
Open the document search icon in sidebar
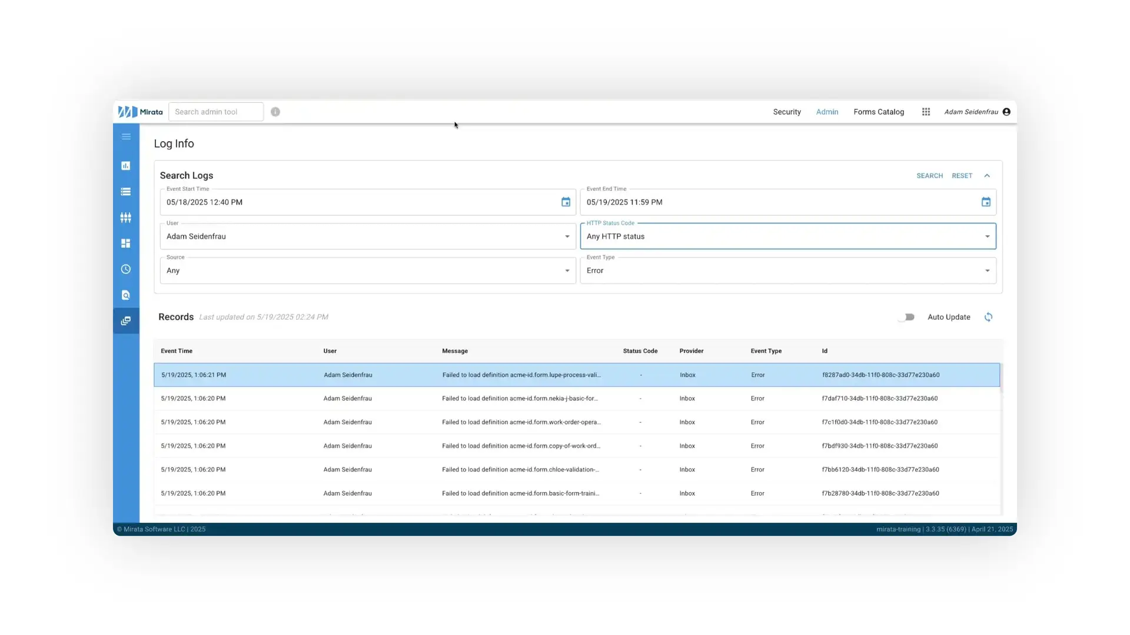click(x=125, y=295)
